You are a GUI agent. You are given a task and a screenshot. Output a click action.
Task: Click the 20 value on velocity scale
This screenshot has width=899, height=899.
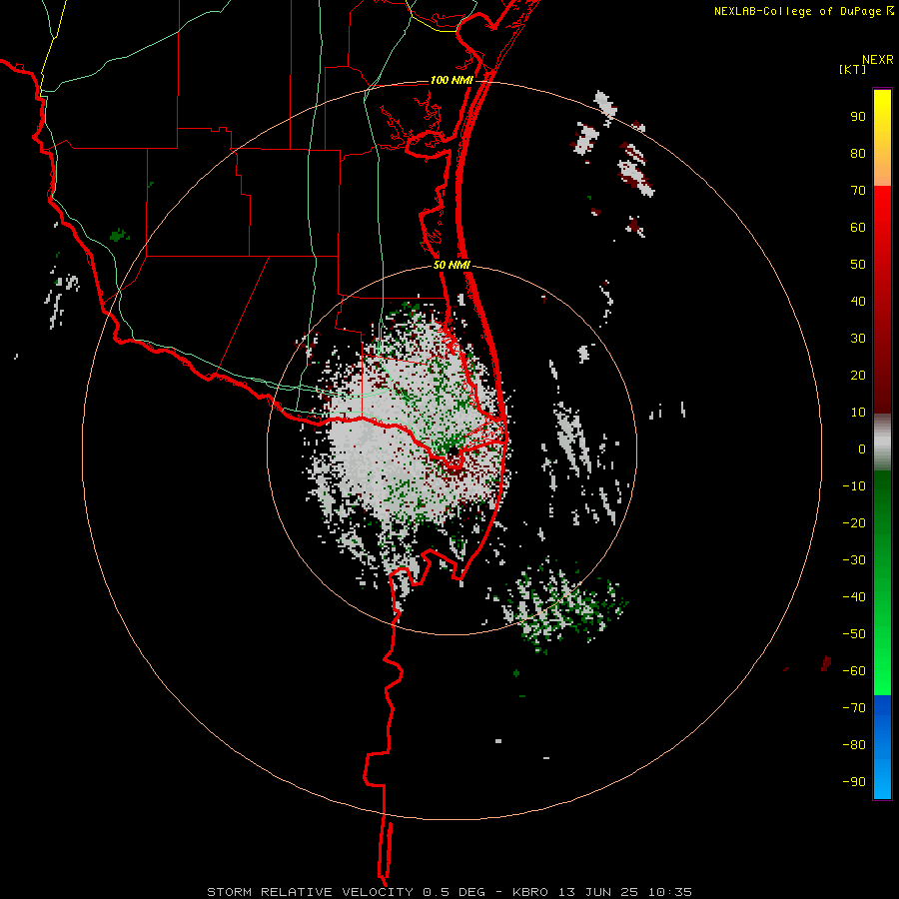(x=858, y=375)
